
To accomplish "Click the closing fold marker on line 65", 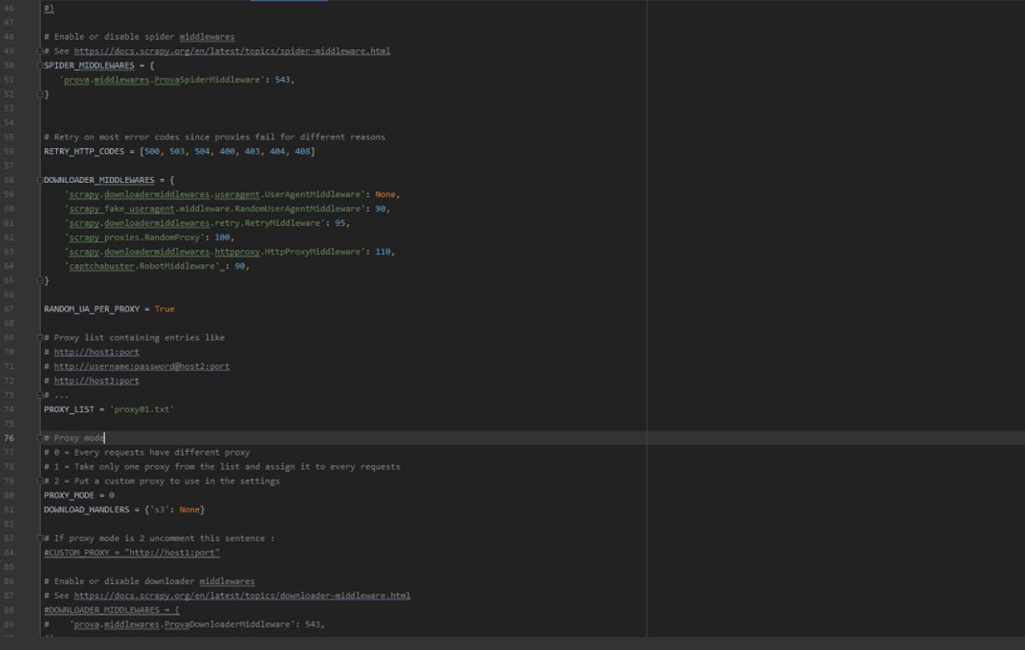I will (40, 280).
